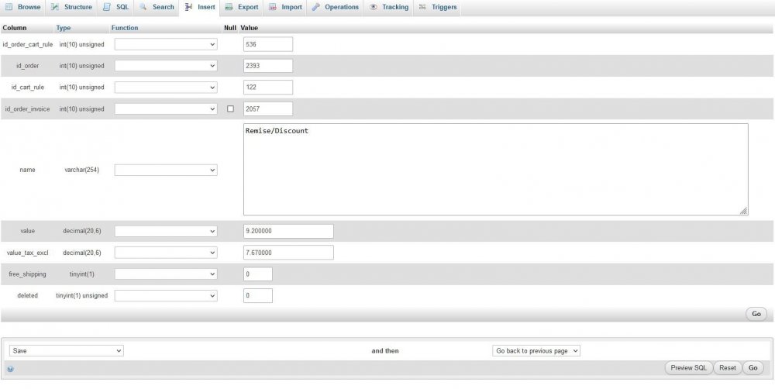The height and width of the screenshot is (389, 775).
Task: Click the Column header text
Action: tap(15, 28)
